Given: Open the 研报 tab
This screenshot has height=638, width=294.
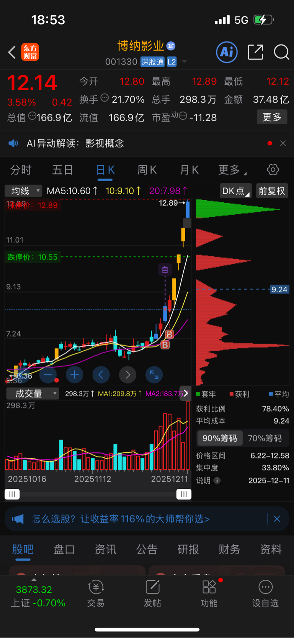Looking at the screenshot, I should coord(188,549).
